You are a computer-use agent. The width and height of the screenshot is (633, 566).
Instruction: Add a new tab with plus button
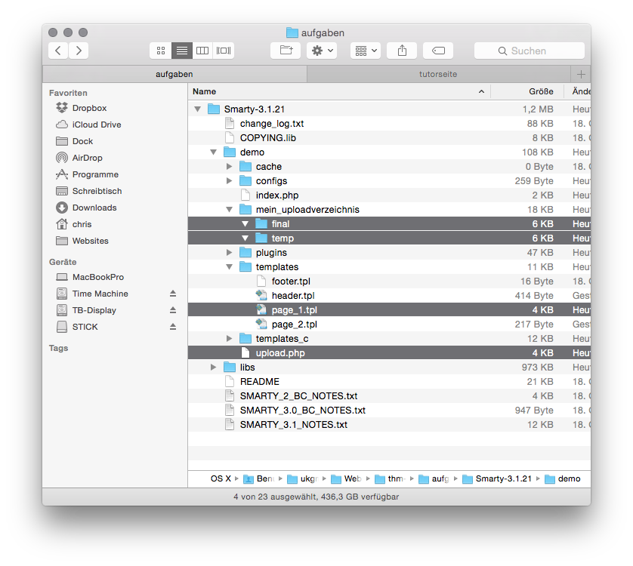(x=581, y=74)
